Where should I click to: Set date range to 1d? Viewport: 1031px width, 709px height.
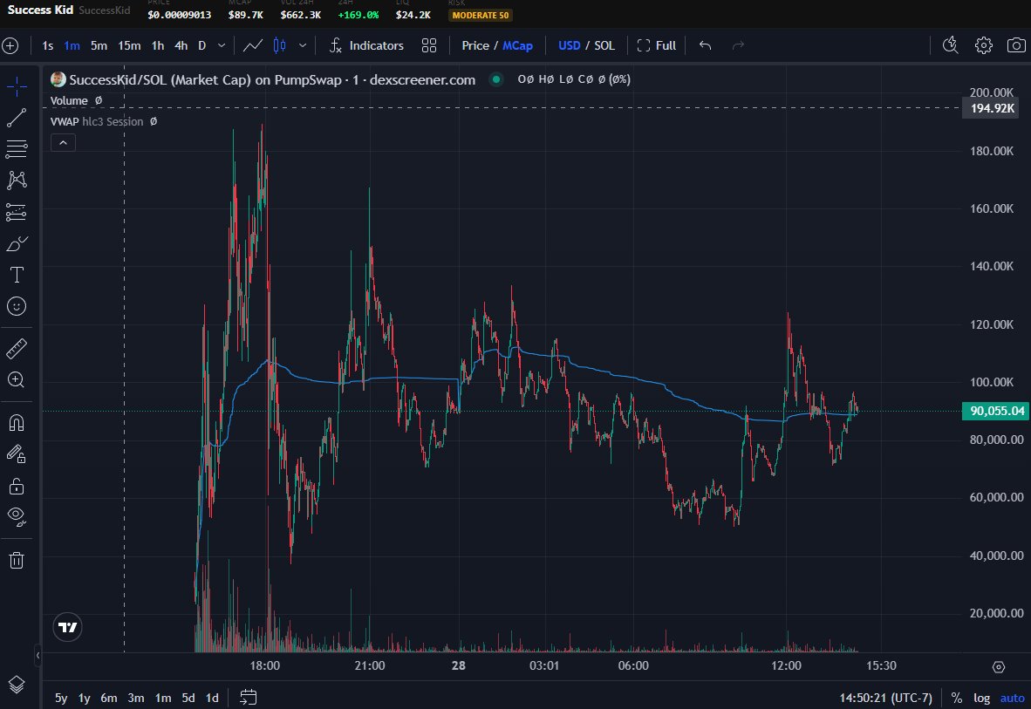coord(212,698)
